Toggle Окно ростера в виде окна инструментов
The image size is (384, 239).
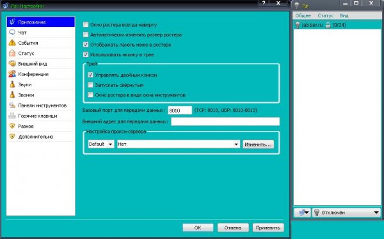[x=90, y=95]
